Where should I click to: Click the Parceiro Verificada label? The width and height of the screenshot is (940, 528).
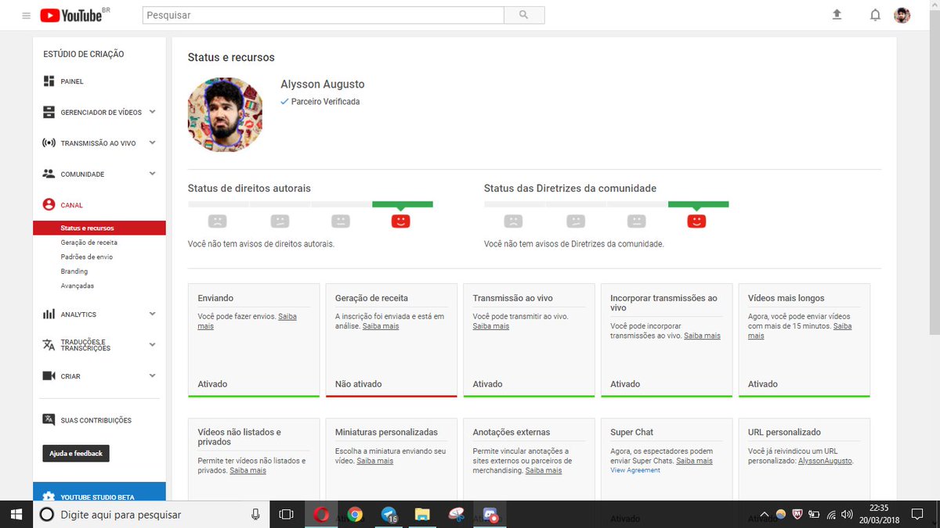325,102
